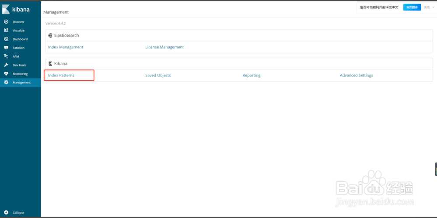Click the Kibana section heading
437x218 pixels.
pyautogui.click(x=61, y=63)
